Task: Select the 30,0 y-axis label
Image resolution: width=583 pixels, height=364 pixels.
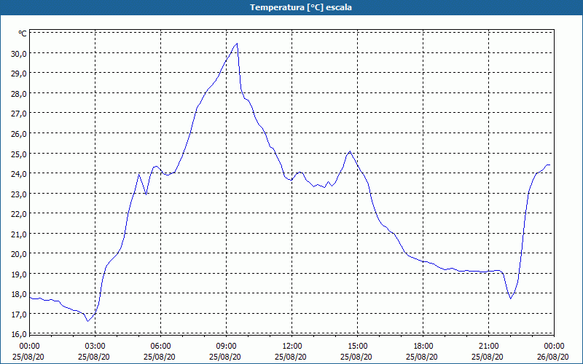Action: [20, 53]
